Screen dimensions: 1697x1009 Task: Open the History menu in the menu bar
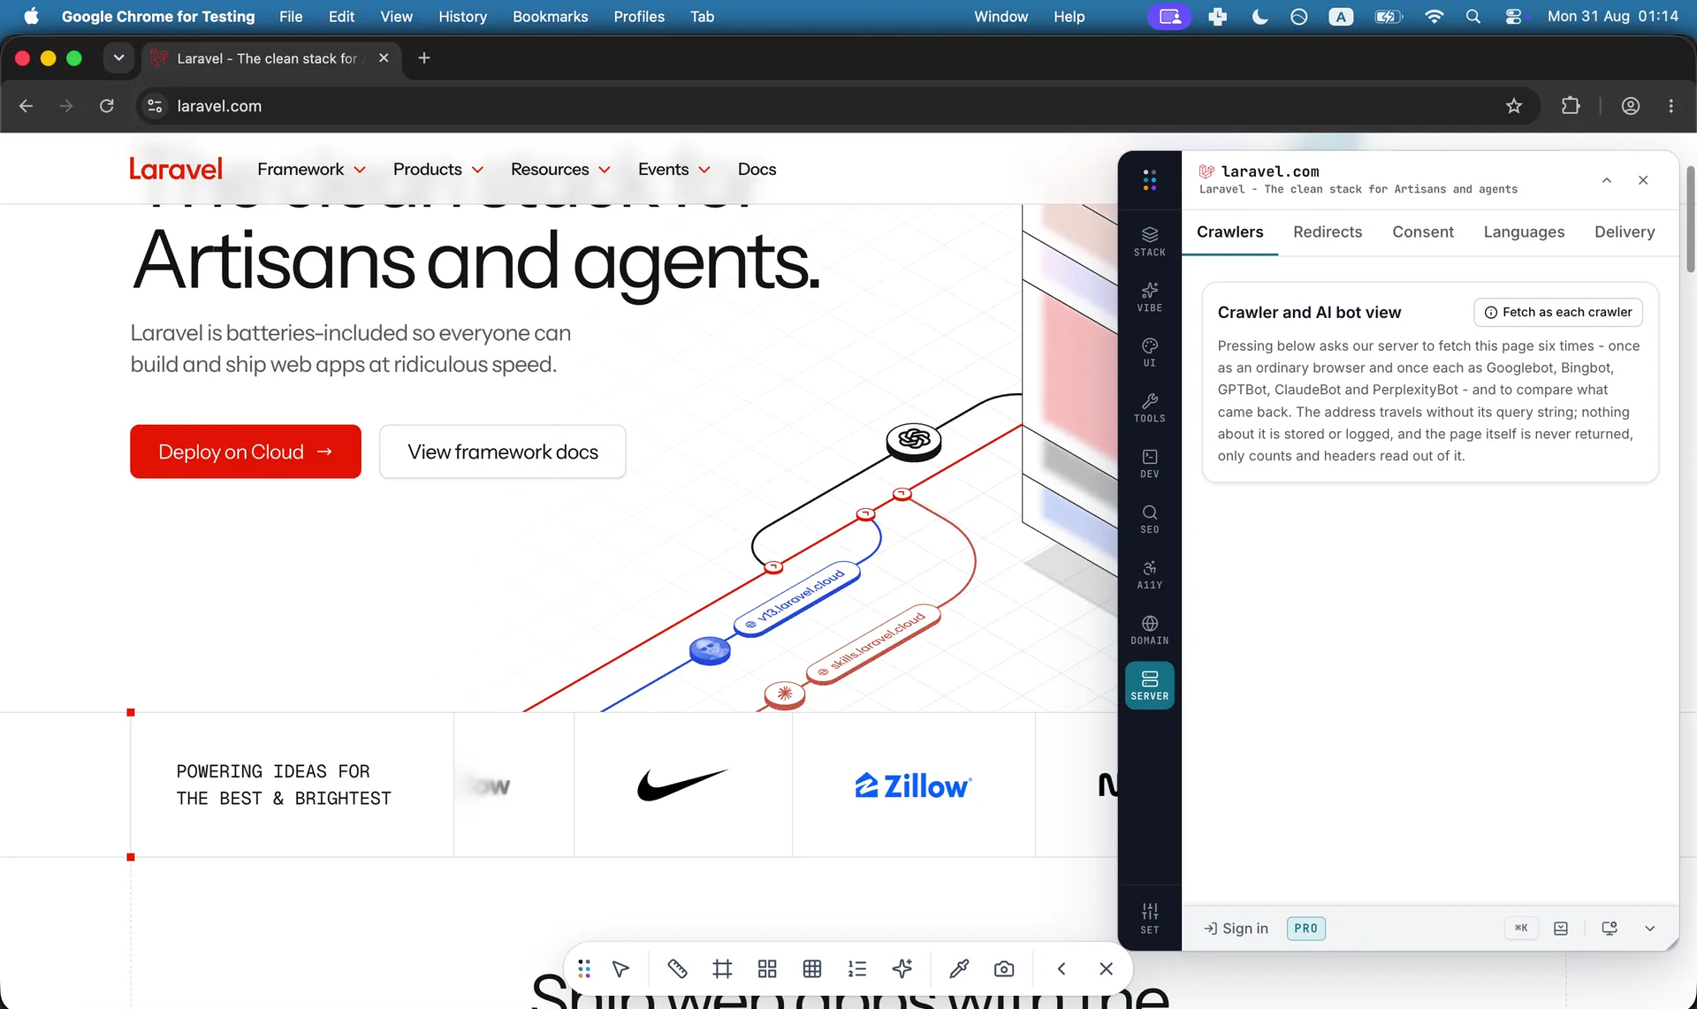(462, 17)
